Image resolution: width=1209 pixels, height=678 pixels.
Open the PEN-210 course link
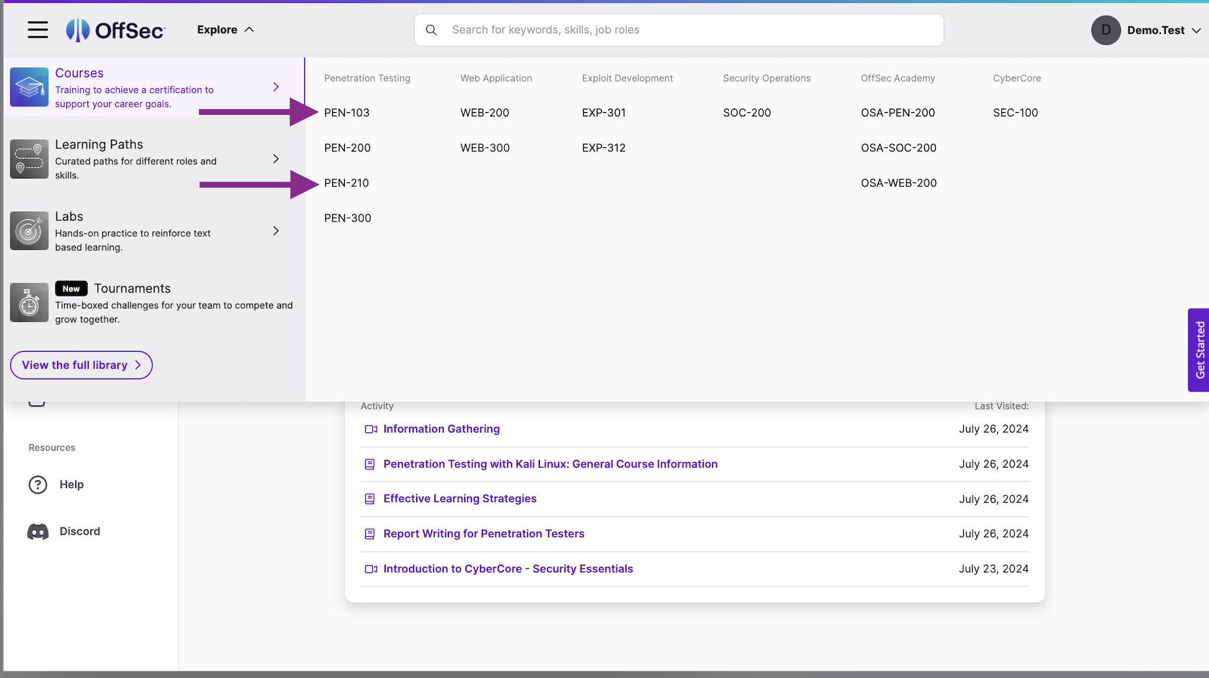(347, 182)
